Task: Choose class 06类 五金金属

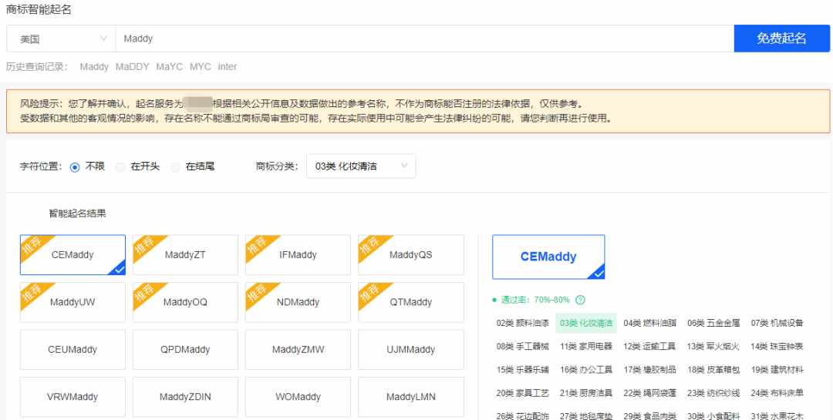Action: coord(713,323)
